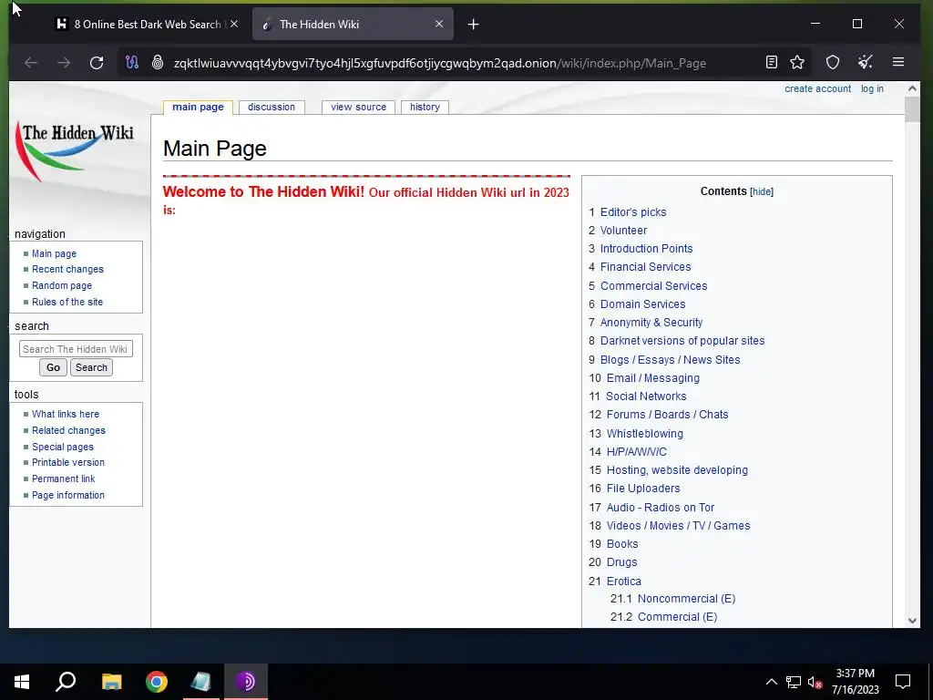933x700 pixels.
Task: Open File Explorer from the taskbar
Action: 111,682
